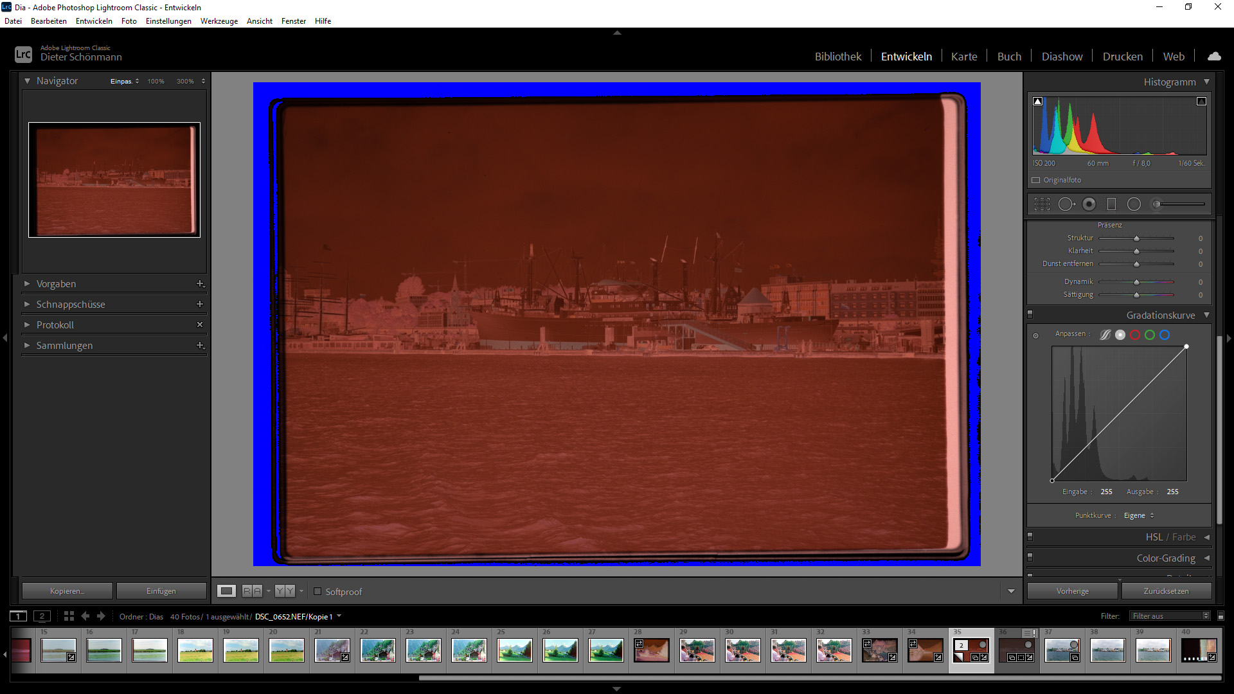Screen dimensions: 1234x694
Task: Toggle shadow clipping indicator in histogram
Action: coord(1037,101)
